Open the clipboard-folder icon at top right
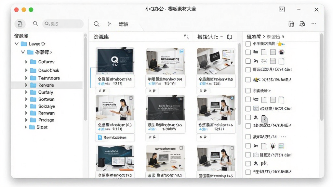 click(x=291, y=24)
